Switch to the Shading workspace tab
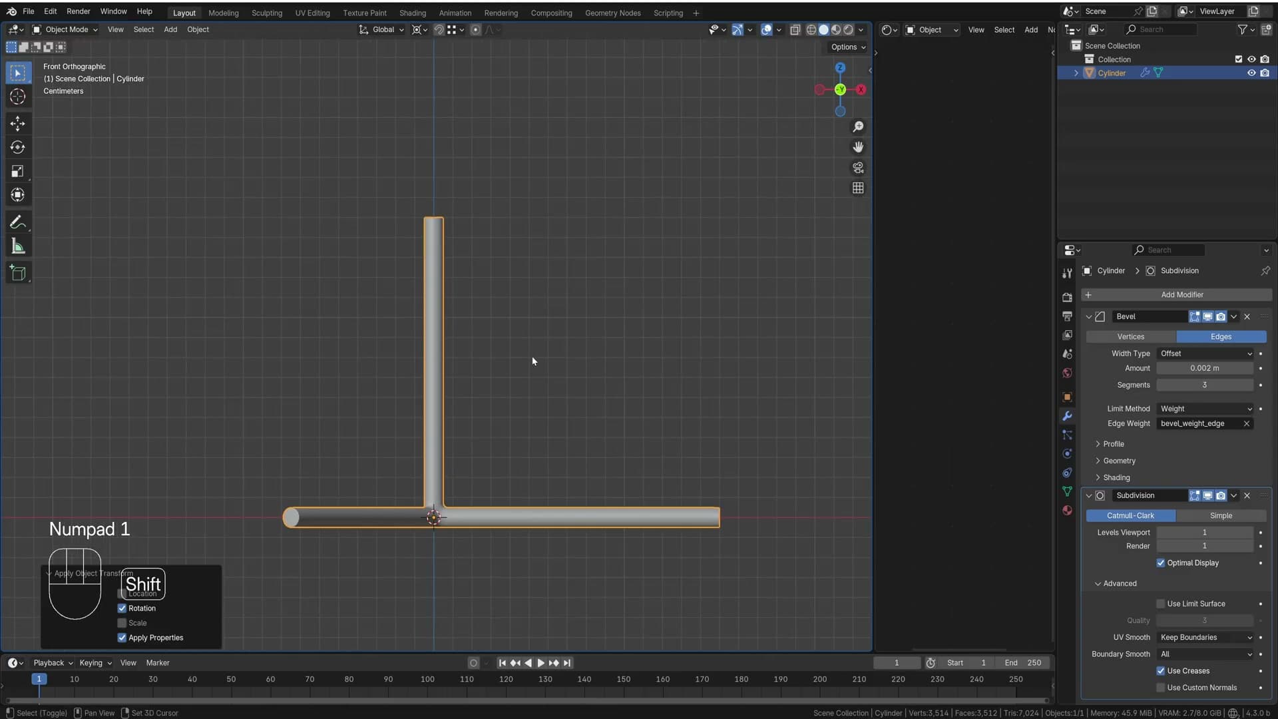This screenshot has height=719, width=1278. (412, 13)
